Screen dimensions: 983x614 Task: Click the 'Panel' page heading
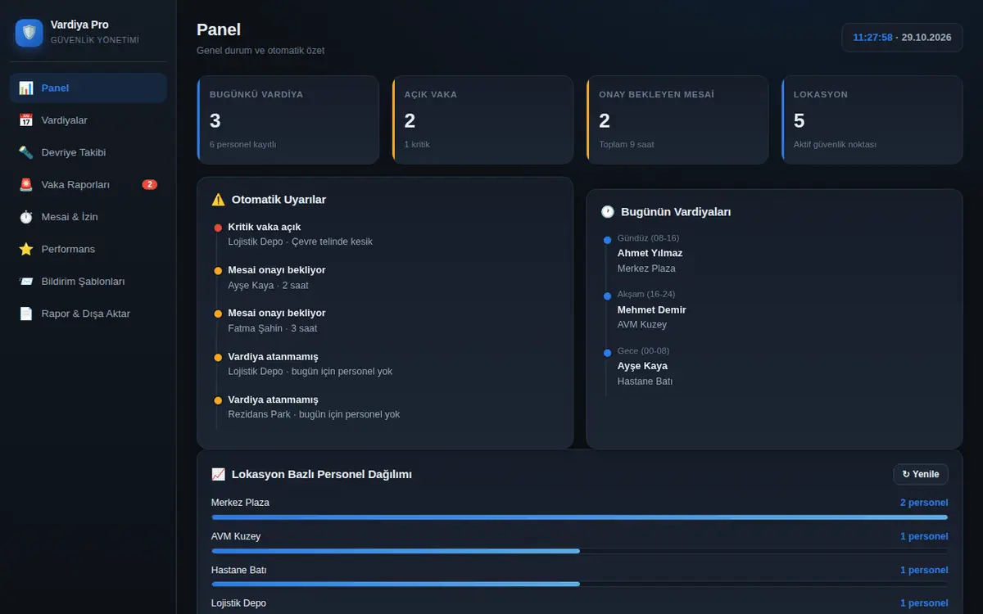[x=219, y=29]
